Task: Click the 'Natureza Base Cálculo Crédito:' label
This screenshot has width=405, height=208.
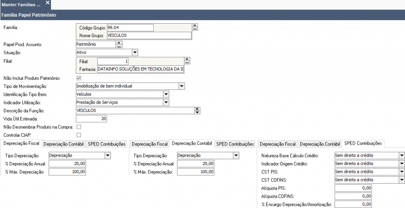Action: (x=290, y=156)
